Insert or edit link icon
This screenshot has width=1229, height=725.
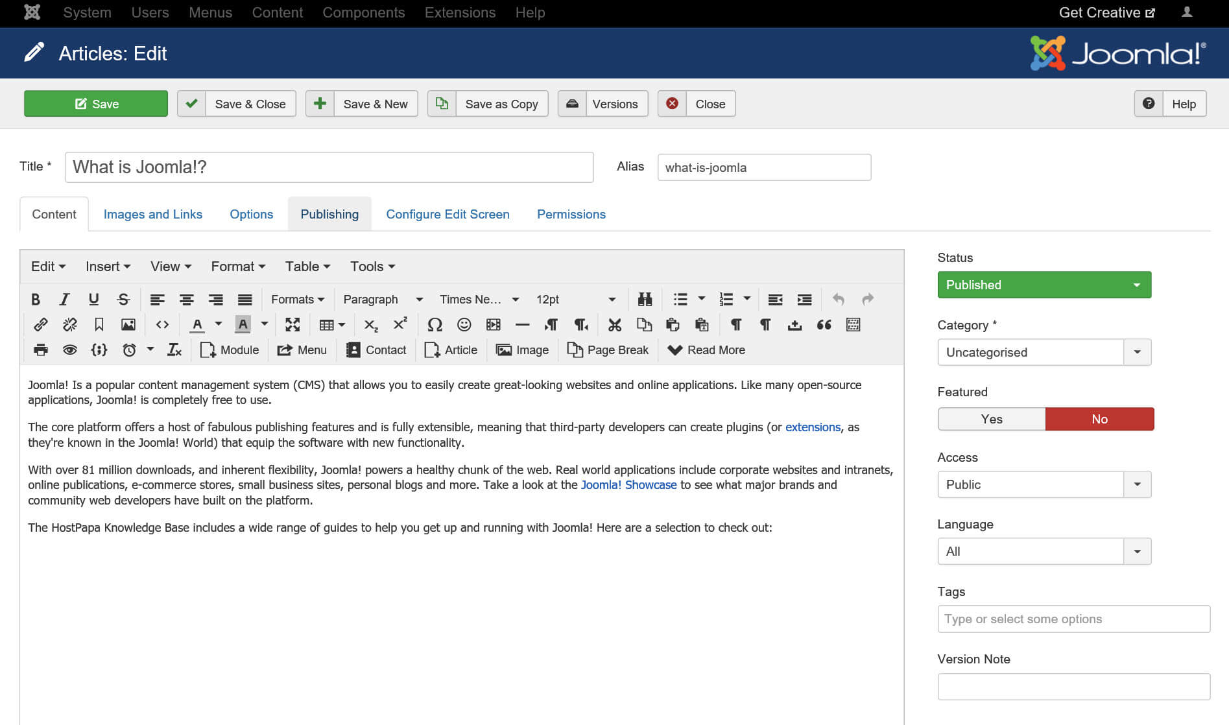[40, 324]
